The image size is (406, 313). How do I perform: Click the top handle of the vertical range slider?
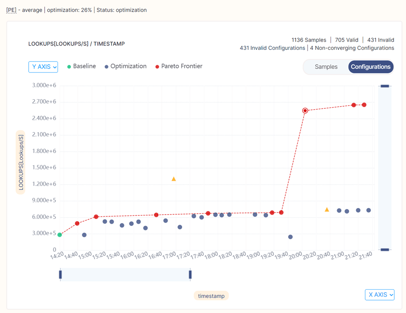385,86
